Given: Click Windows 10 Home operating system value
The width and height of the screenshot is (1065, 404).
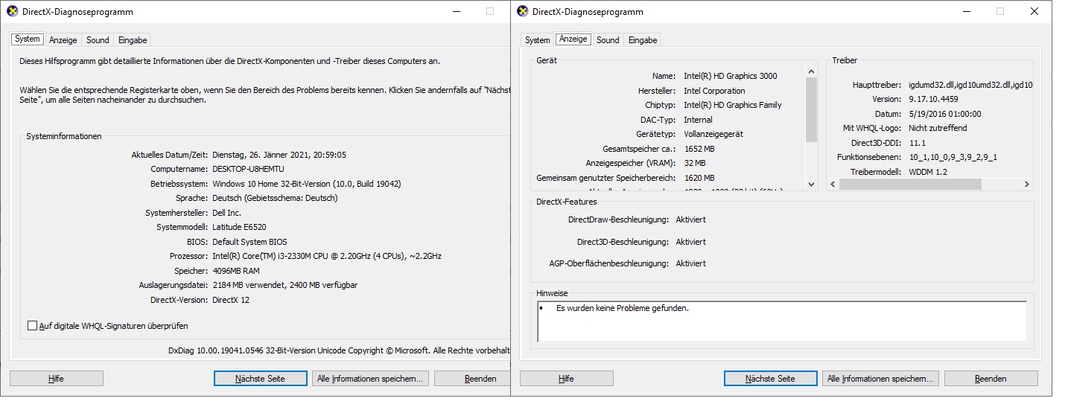Looking at the screenshot, I should point(307,184).
